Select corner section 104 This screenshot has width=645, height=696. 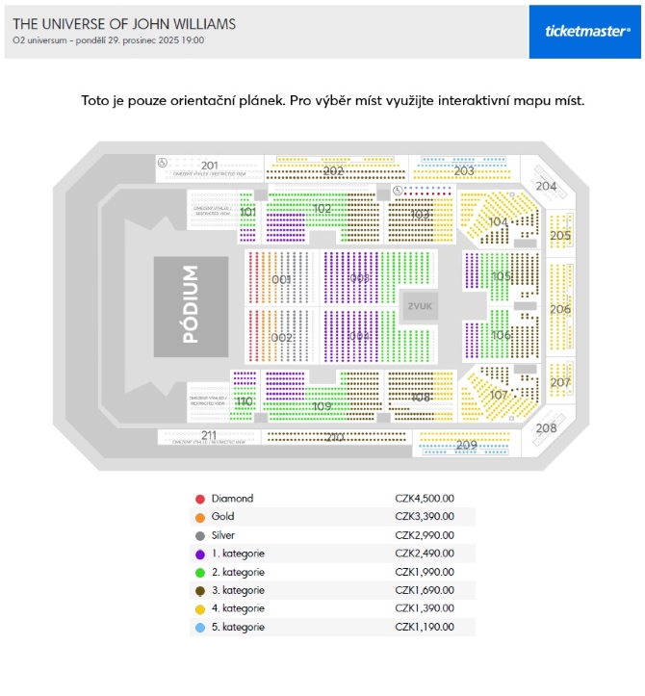point(499,220)
